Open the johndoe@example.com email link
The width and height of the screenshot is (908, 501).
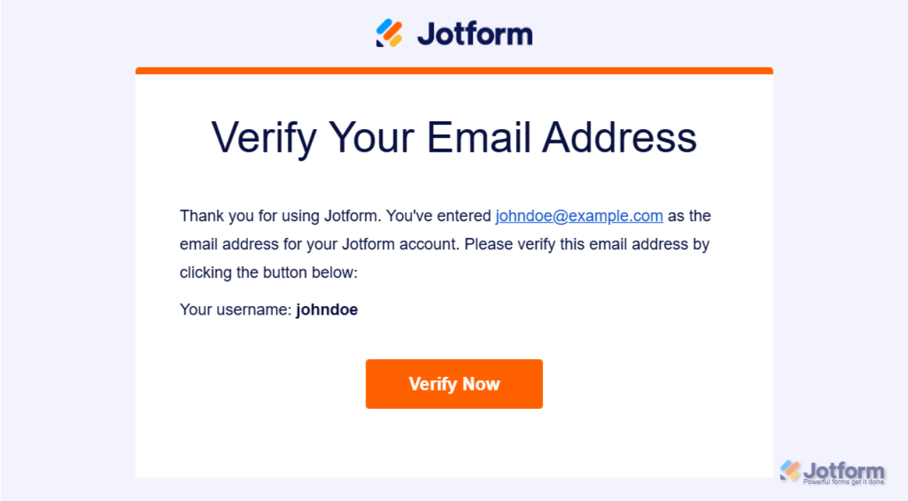coord(579,215)
